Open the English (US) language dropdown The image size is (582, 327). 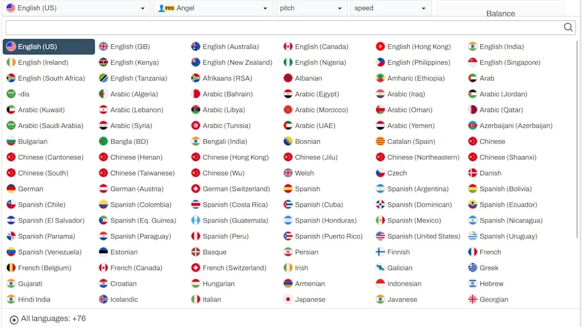[x=78, y=9]
